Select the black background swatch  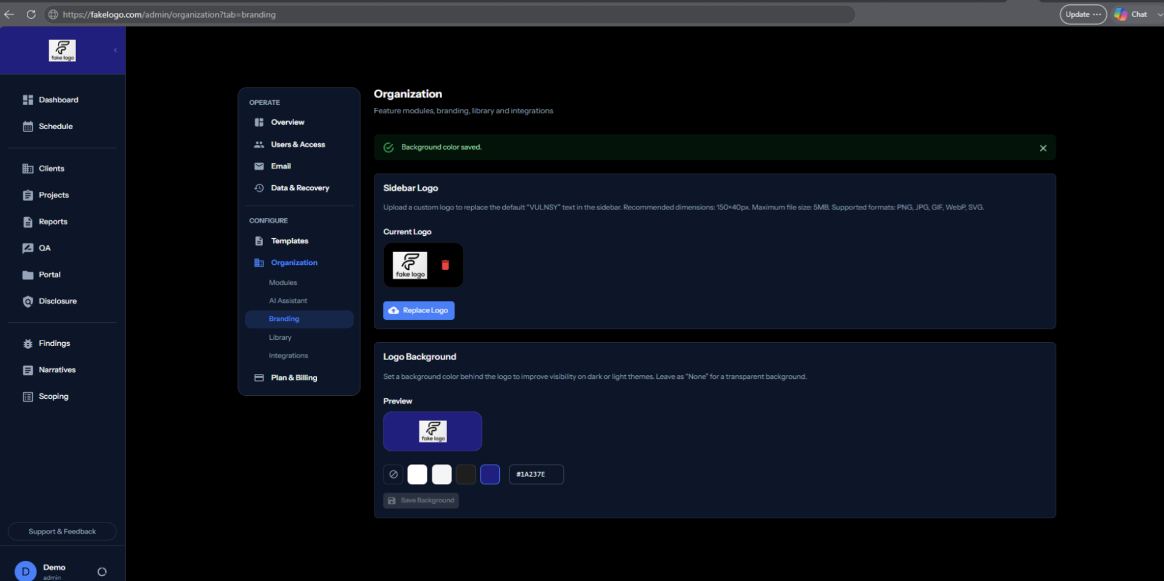[466, 474]
